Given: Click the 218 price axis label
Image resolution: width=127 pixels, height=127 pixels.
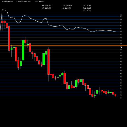Looking at the screenshot, I should coord(121,98).
